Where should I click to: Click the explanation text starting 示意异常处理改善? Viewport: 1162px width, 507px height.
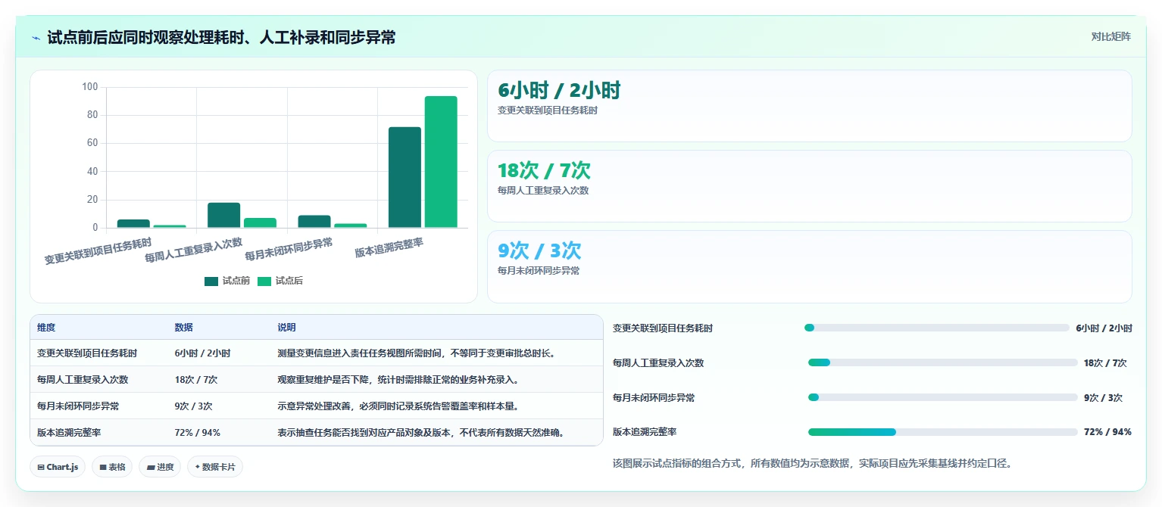[398, 406]
